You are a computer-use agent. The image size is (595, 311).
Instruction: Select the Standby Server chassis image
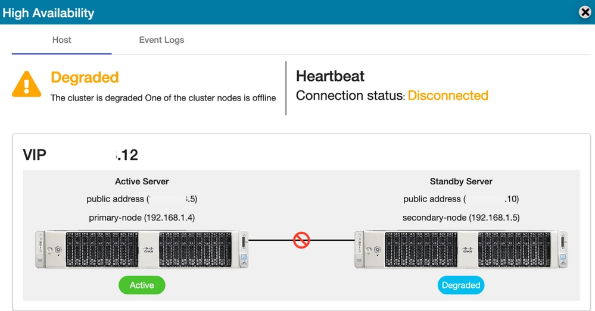click(460, 250)
